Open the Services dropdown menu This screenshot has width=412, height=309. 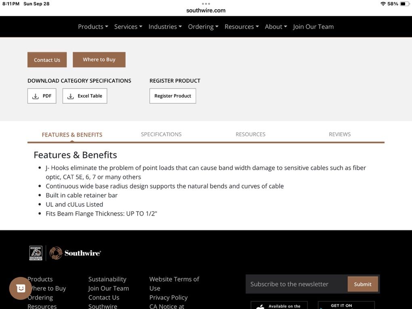point(128,27)
